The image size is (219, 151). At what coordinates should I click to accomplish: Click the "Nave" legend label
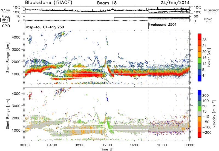(x=208, y=19)
